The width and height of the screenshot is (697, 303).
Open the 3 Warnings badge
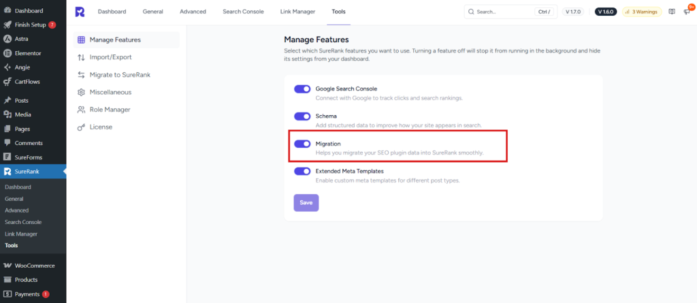point(642,12)
